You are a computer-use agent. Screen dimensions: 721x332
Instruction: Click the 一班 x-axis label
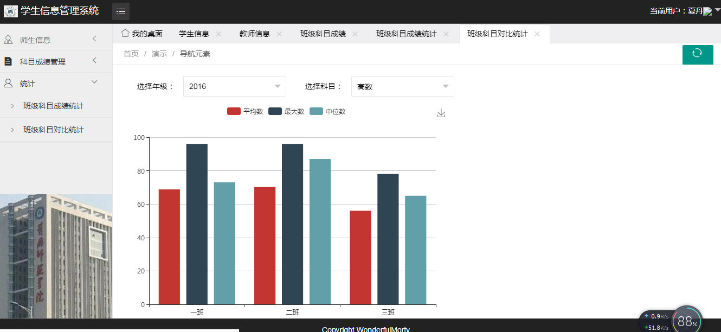[197, 312]
